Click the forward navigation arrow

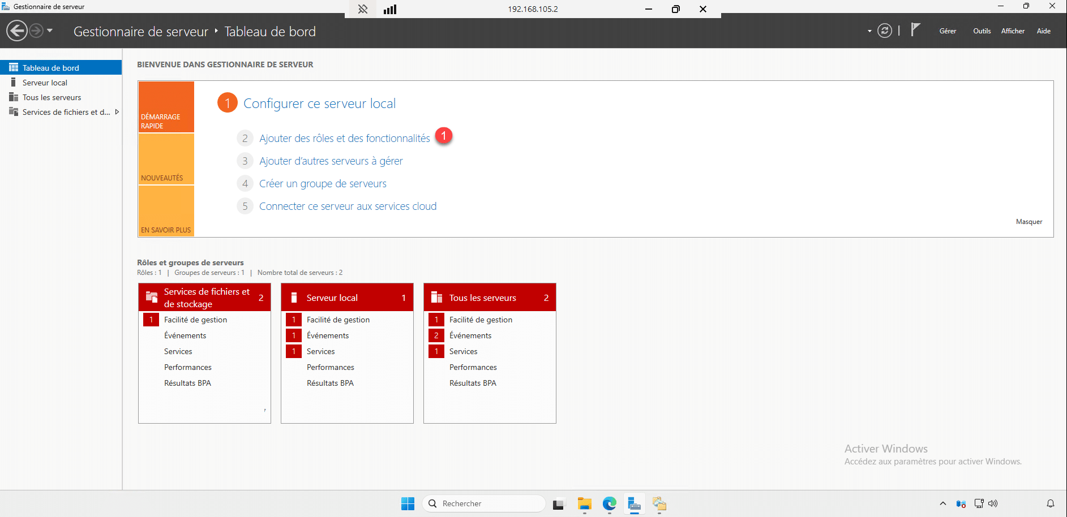pyautogui.click(x=36, y=31)
